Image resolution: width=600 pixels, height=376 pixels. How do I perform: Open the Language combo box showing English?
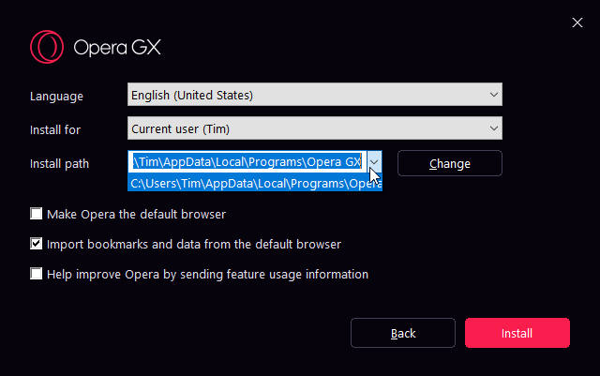tap(315, 95)
